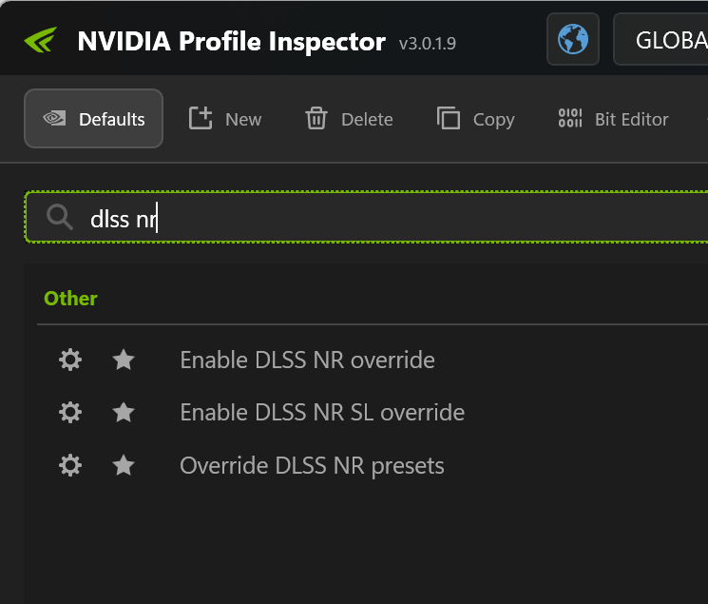Click gear icon for Enable DLSS NR override
Image resolution: width=708 pixels, height=604 pixels.
70,360
